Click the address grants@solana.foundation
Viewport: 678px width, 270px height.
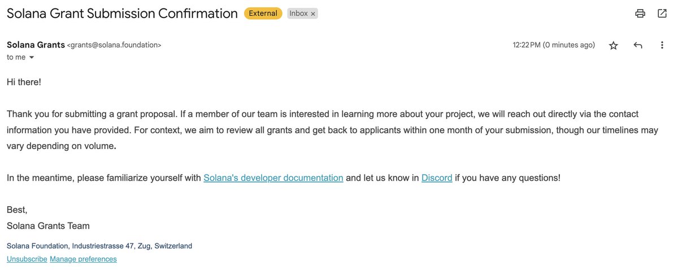coord(114,45)
